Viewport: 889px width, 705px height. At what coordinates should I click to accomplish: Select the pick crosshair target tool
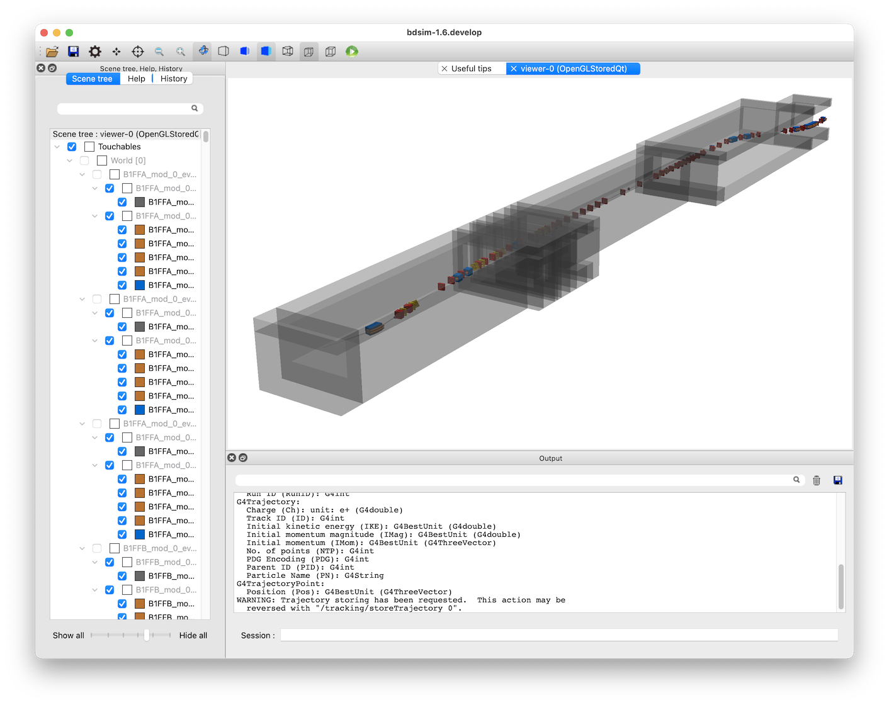pyautogui.click(x=138, y=52)
